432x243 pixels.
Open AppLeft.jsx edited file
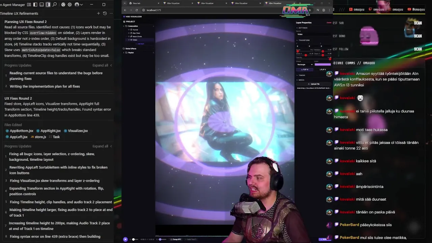click(17, 137)
